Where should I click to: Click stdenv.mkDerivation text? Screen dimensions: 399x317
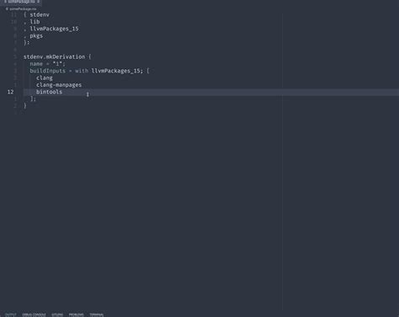[54, 56]
